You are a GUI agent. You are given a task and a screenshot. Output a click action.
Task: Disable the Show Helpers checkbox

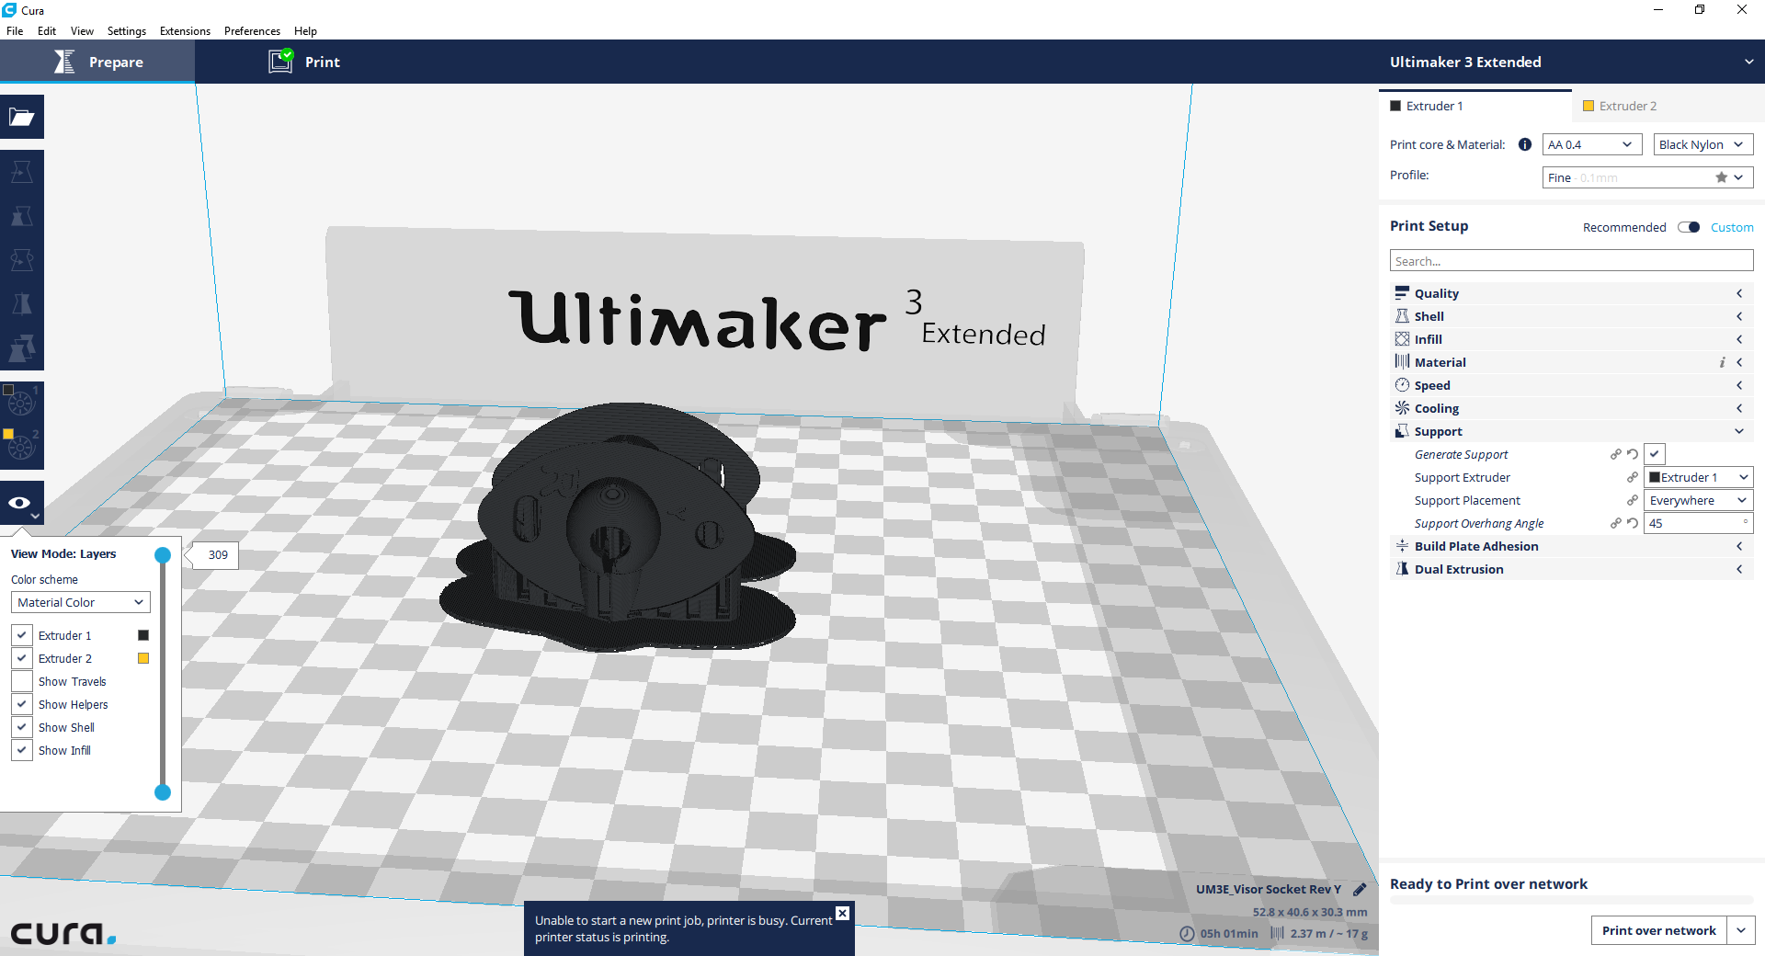pyautogui.click(x=22, y=704)
